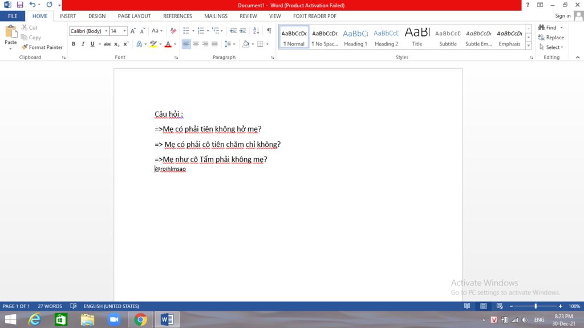Open the Select dropdown
The image size is (584, 328).
point(551,47)
